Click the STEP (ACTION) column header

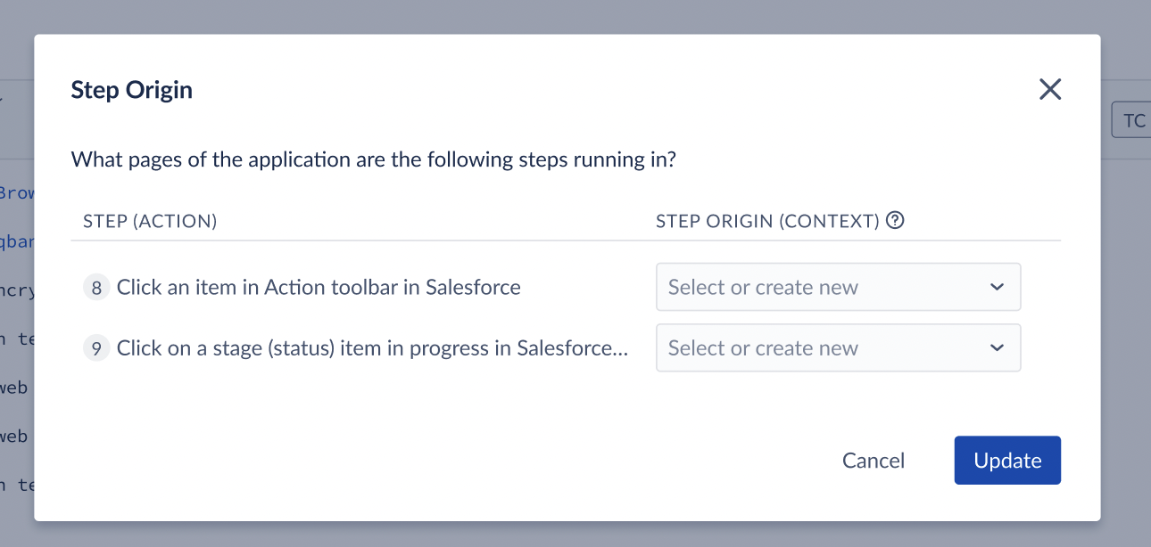(150, 221)
